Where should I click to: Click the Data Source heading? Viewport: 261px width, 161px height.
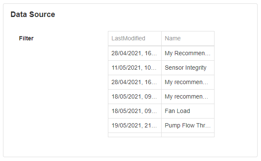tap(33, 14)
